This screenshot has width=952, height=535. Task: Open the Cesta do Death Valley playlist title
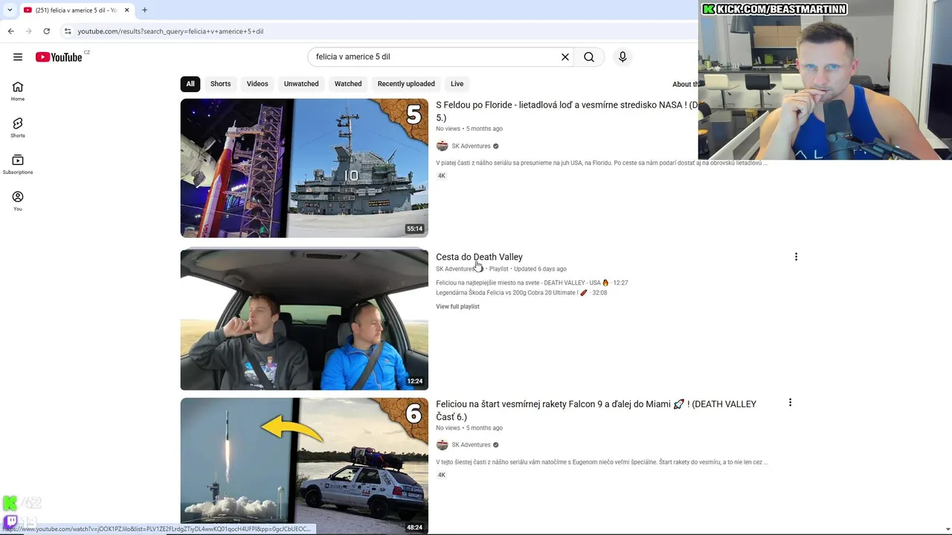point(479,256)
